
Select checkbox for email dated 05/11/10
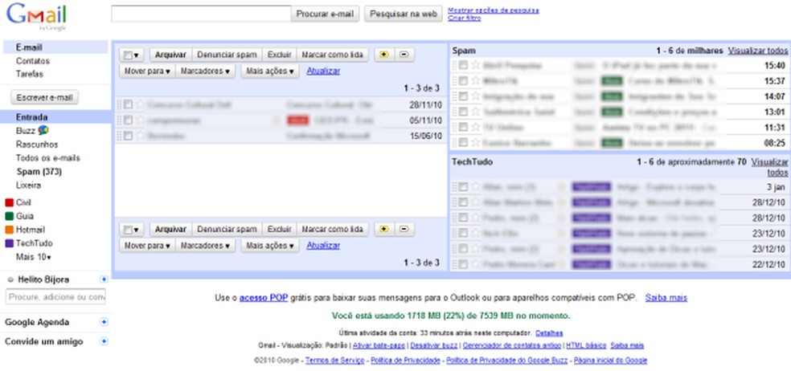click(x=128, y=120)
